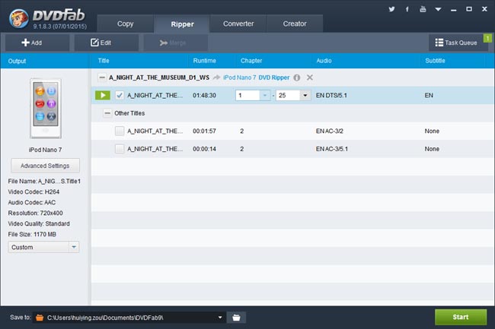
Task: Click the EN AC-3/2 audio cell
Action: click(x=329, y=131)
